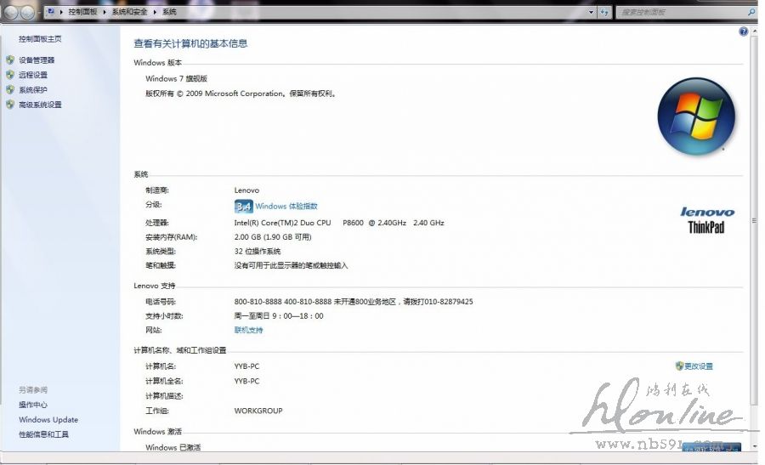Click the Windows 7 旗舰版 edition text

[176, 78]
